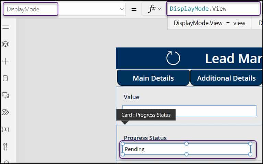Click the Value text input box
Viewport: 263px width, 164px height.
coord(189,110)
